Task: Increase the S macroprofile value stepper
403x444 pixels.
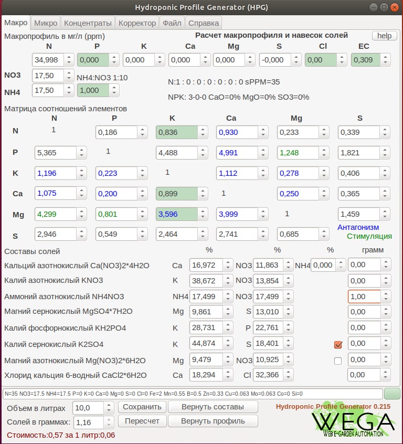Action: 296,57
